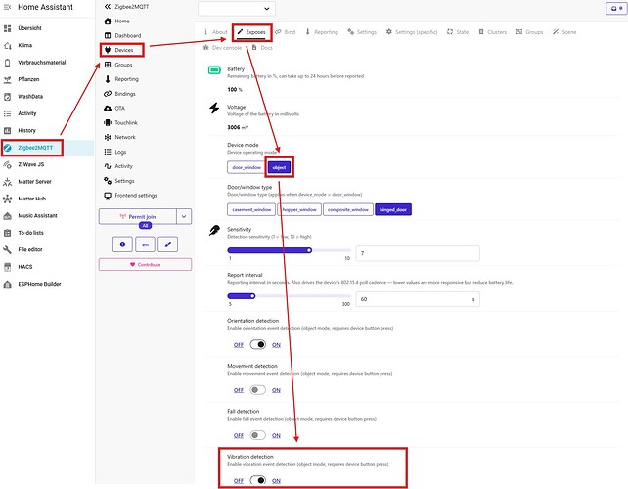The image size is (628, 489).
Task: Click the Contribute button
Action: tap(145, 264)
